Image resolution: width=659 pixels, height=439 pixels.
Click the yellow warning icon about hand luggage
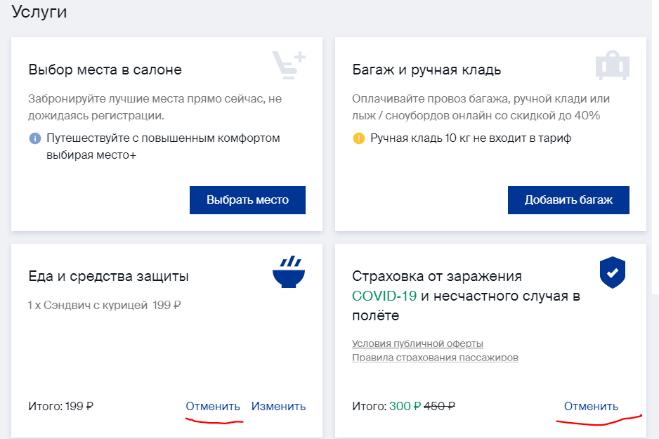coord(359,138)
